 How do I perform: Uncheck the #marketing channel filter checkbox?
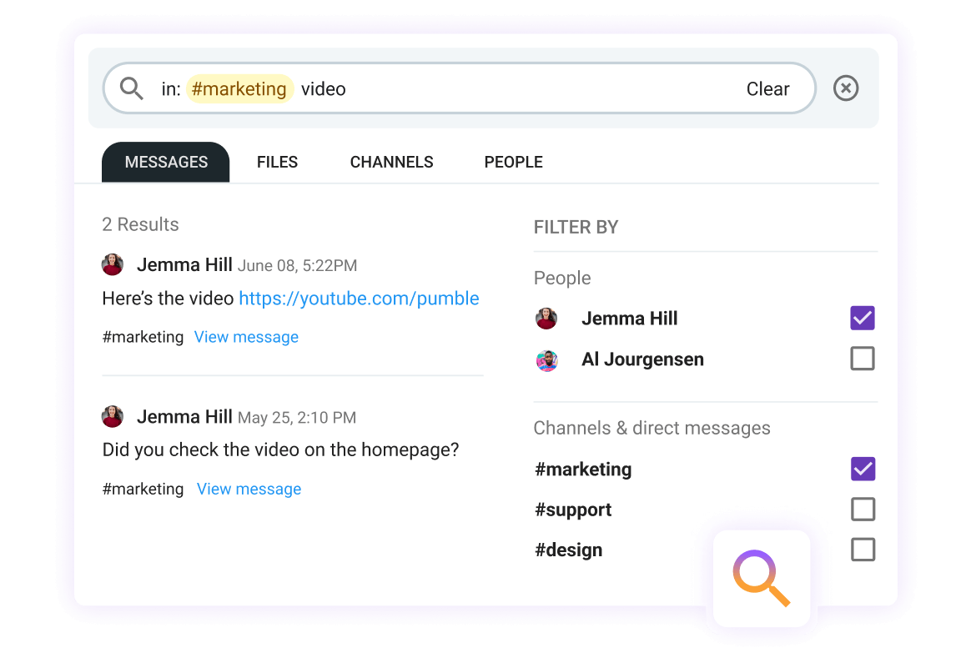(863, 469)
